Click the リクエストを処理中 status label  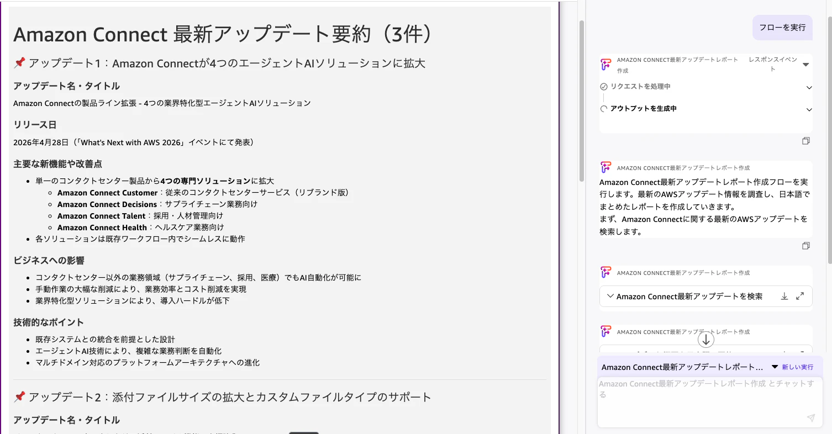click(640, 87)
